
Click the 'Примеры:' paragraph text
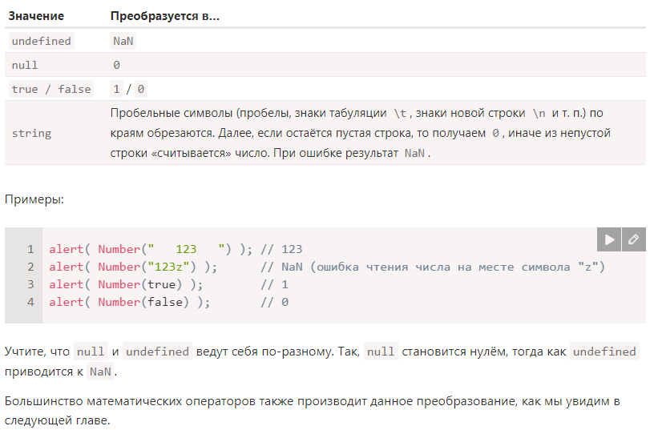34,199
